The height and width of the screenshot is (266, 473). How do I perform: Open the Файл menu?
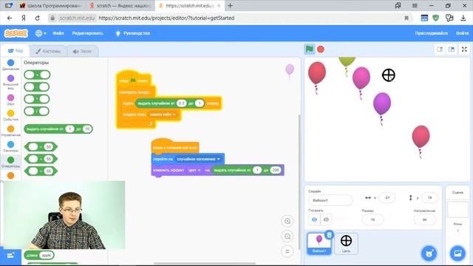pyautogui.click(x=58, y=33)
